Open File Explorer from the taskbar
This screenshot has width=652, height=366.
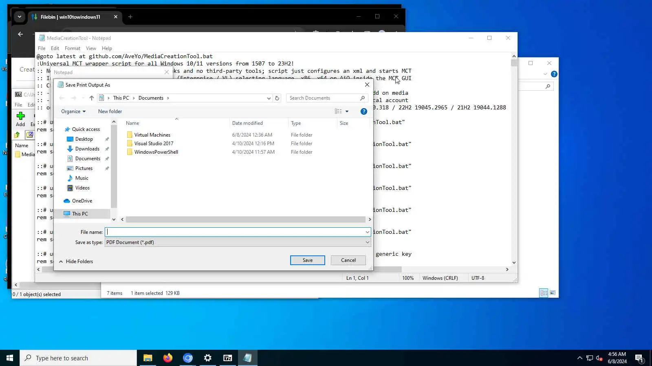[x=148, y=358]
